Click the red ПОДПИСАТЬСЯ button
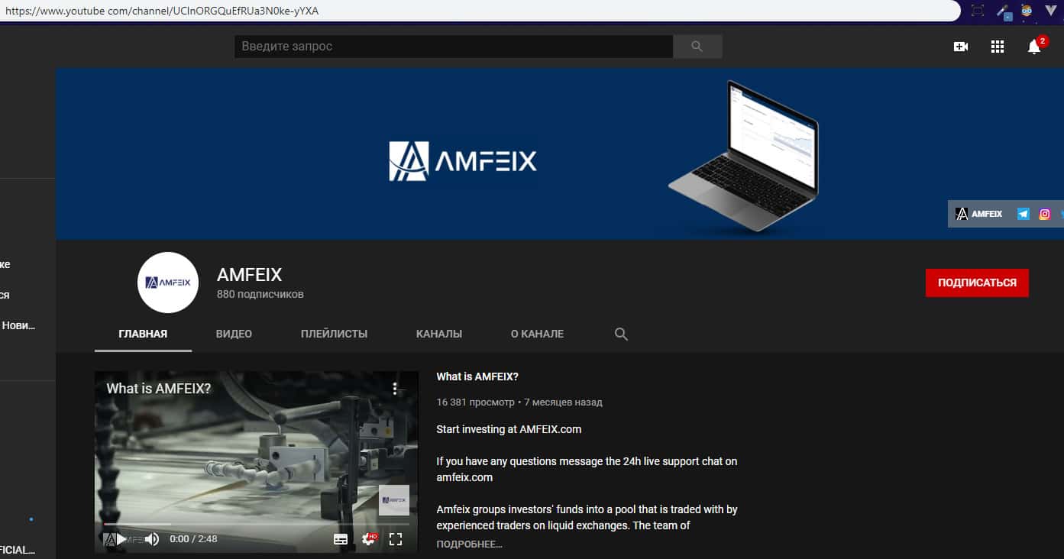 [976, 283]
